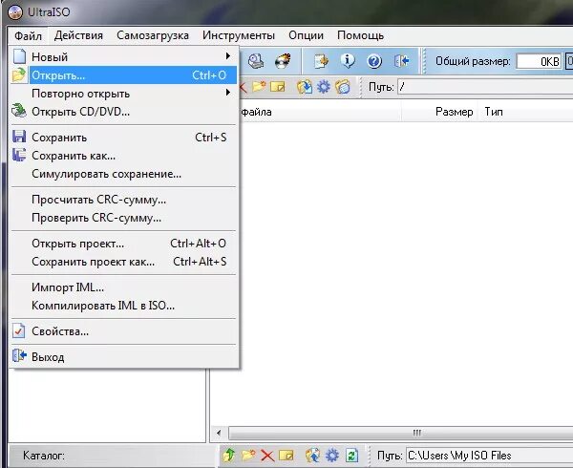Click the Каталог: label
The width and height of the screenshot is (573, 468).
(44, 456)
